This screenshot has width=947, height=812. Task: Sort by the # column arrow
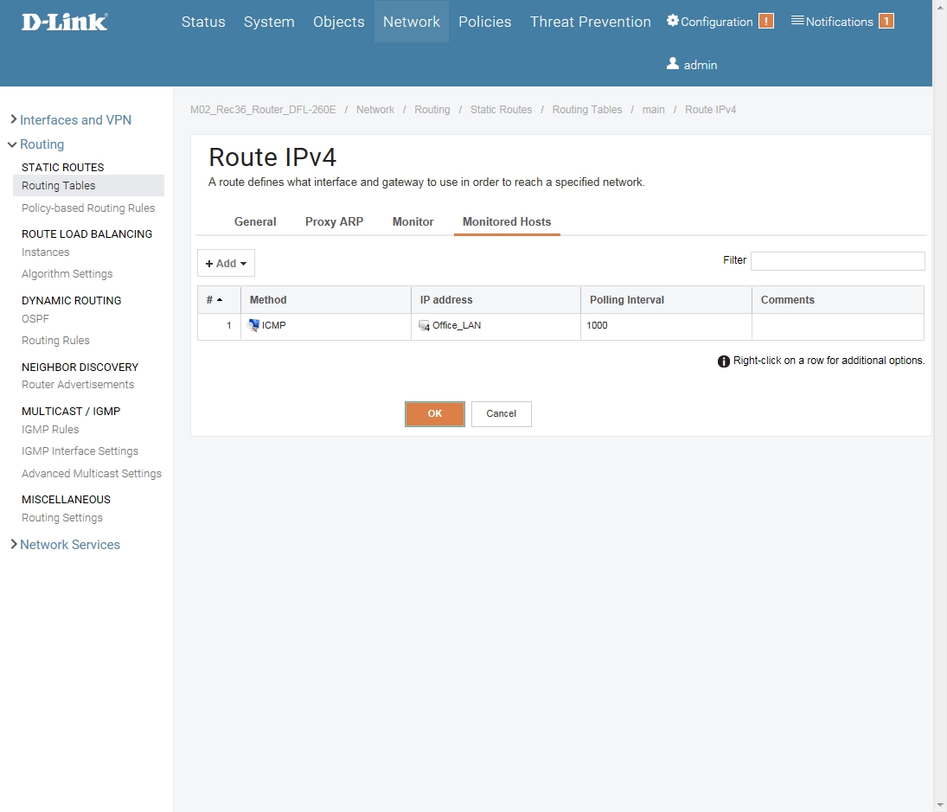pyautogui.click(x=220, y=300)
